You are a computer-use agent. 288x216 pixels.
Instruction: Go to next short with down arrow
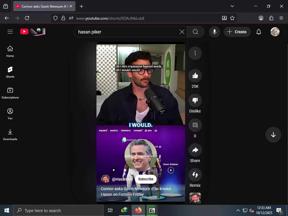tap(273, 135)
